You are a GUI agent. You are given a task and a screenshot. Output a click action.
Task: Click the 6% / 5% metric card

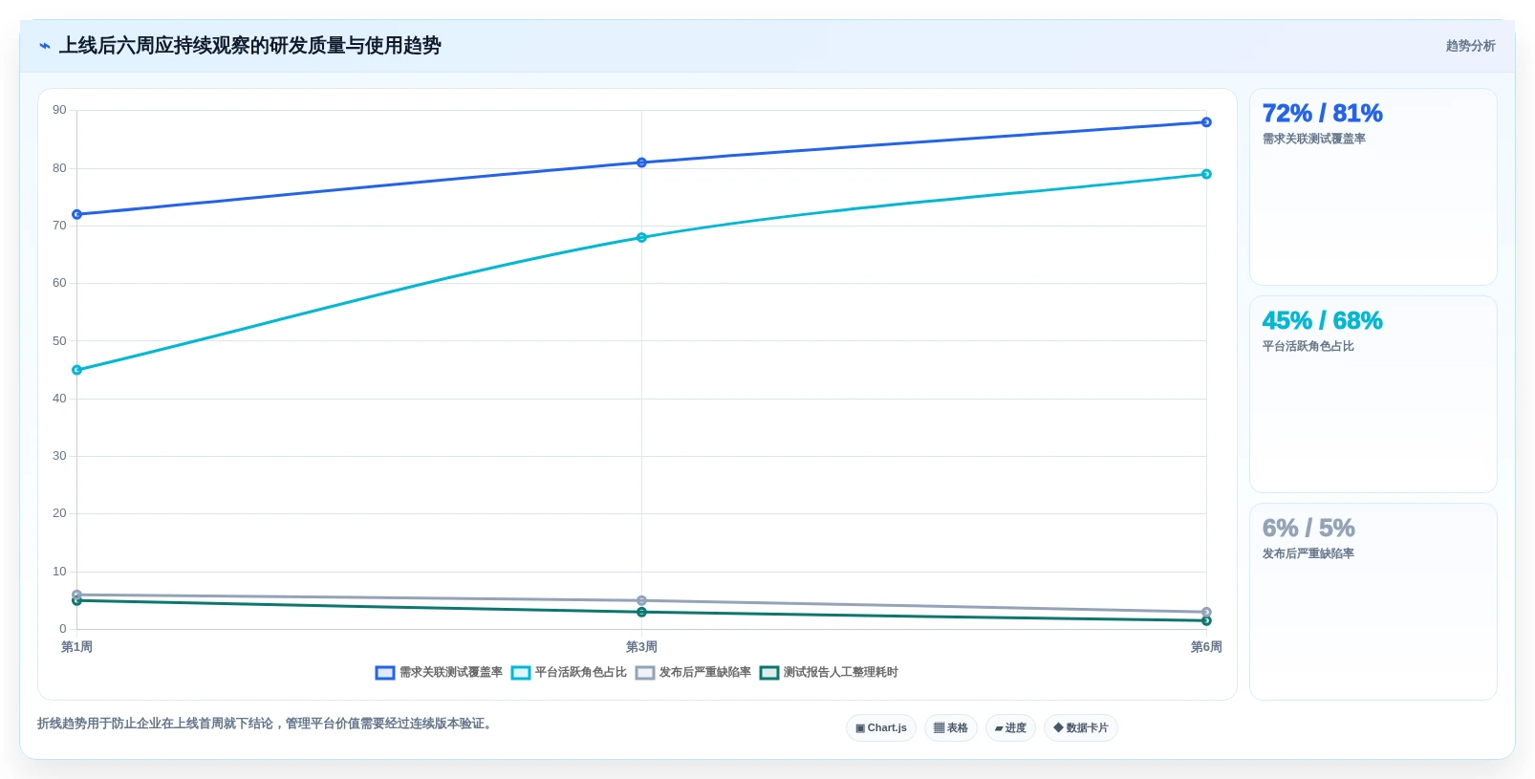[1373, 602]
